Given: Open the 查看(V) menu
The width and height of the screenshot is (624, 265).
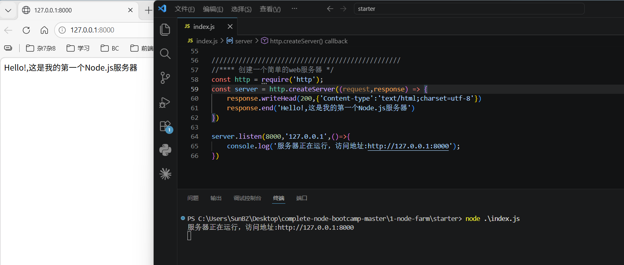Looking at the screenshot, I should (x=270, y=9).
